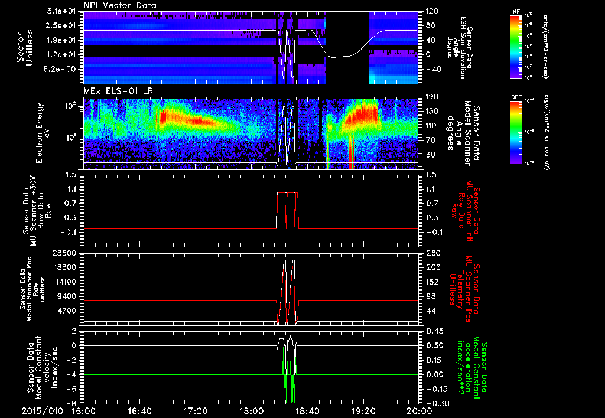Click the "Model Scanner Angle degrees" label
This screenshot has width=605, height=418.
[x=463, y=133]
